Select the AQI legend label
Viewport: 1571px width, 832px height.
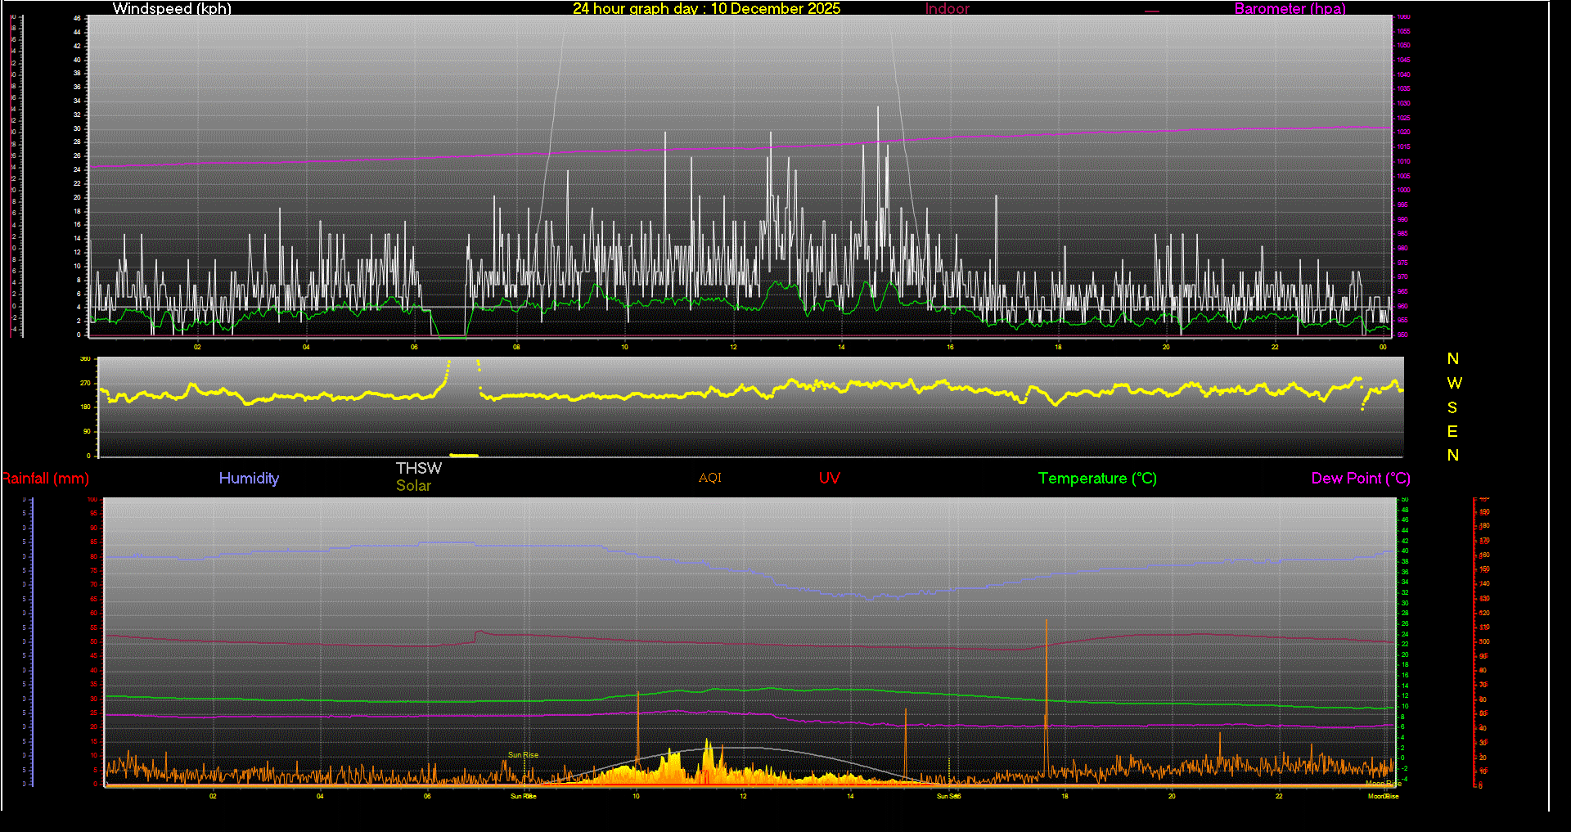(x=709, y=478)
